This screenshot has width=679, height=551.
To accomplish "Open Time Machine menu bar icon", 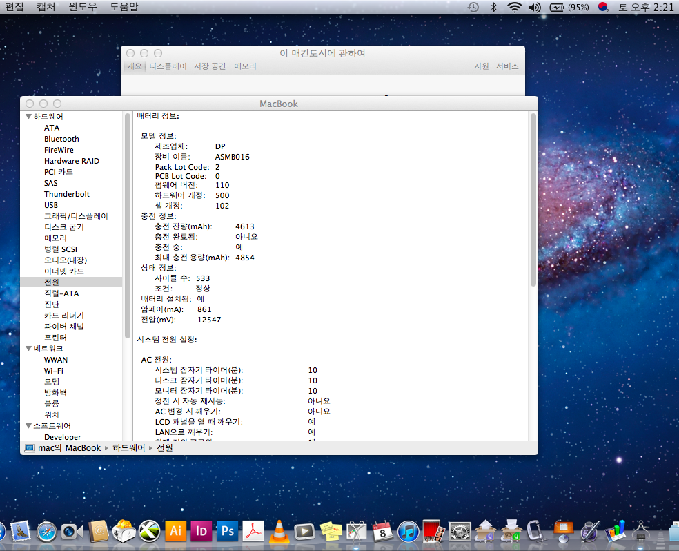I will point(473,7).
